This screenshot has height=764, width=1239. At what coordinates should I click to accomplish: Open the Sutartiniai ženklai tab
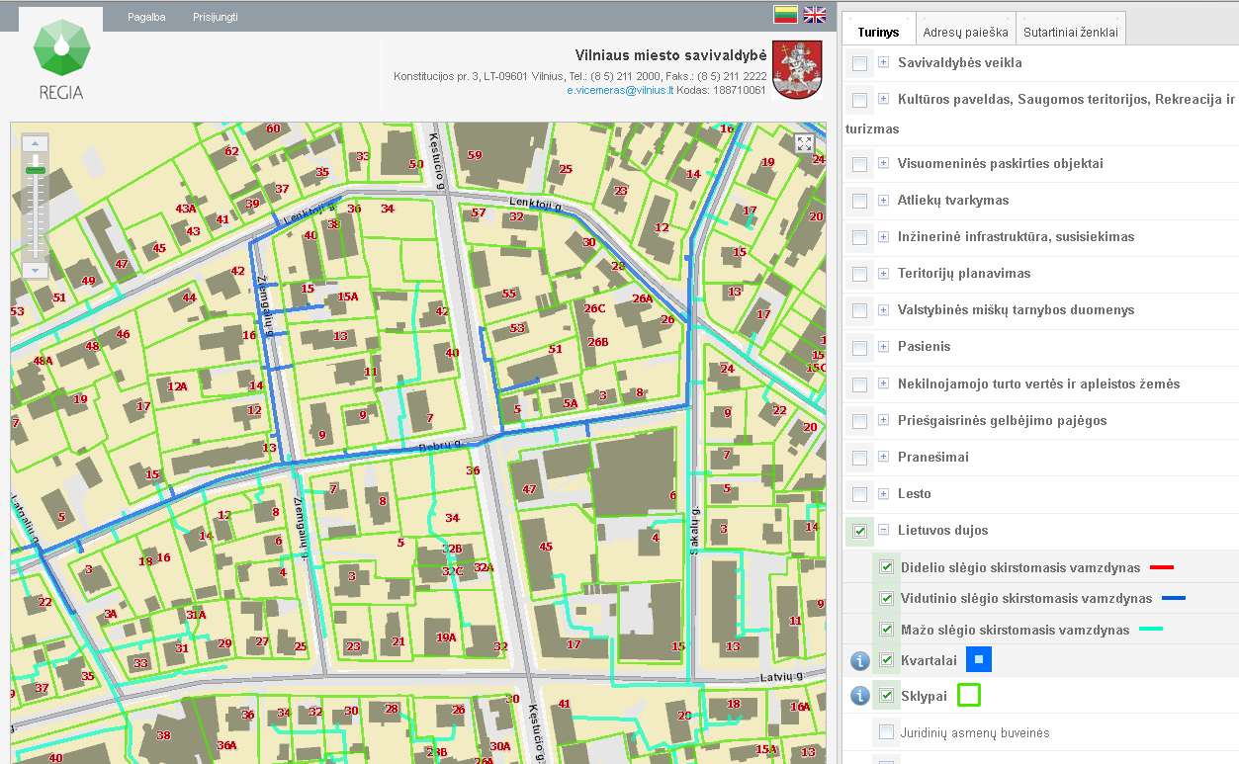pos(1071,32)
